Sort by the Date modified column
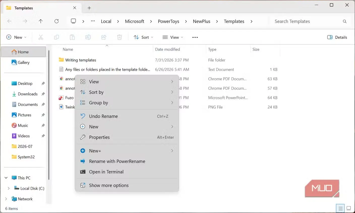 click(167, 49)
